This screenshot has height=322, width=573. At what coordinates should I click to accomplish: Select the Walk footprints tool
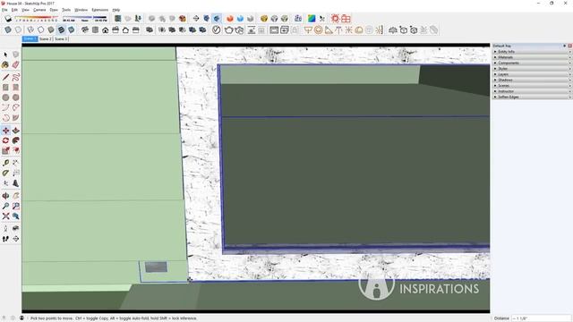pos(5,239)
